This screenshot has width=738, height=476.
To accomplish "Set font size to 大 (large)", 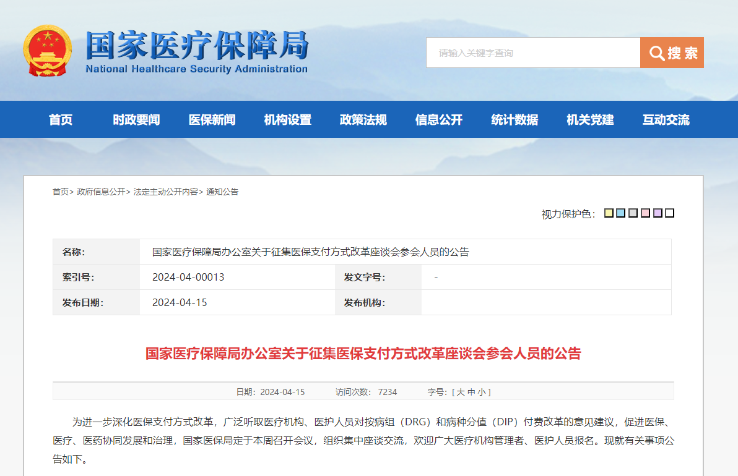I will point(460,392).
